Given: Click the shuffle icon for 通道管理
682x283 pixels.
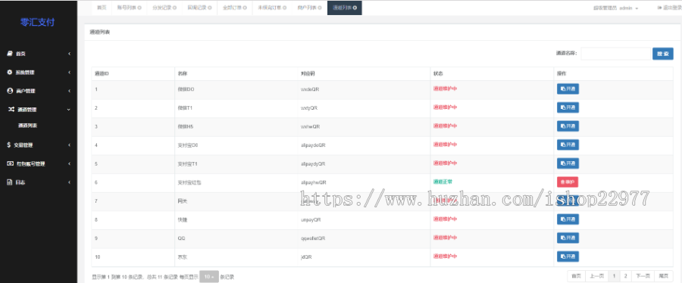Looking at the screenshot, I should pyautogui.click(x=11, y=110).
